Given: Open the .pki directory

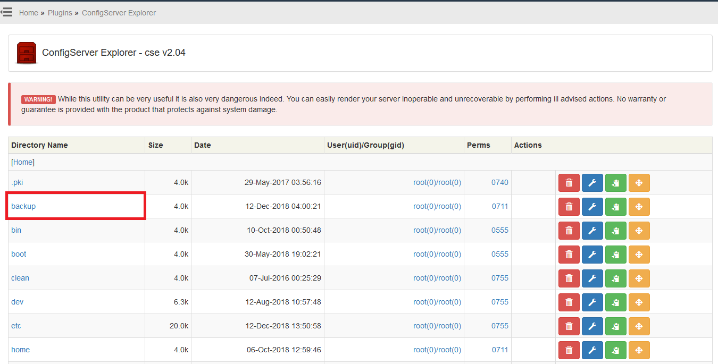Looking at the screenshot, I should [17, 182].
